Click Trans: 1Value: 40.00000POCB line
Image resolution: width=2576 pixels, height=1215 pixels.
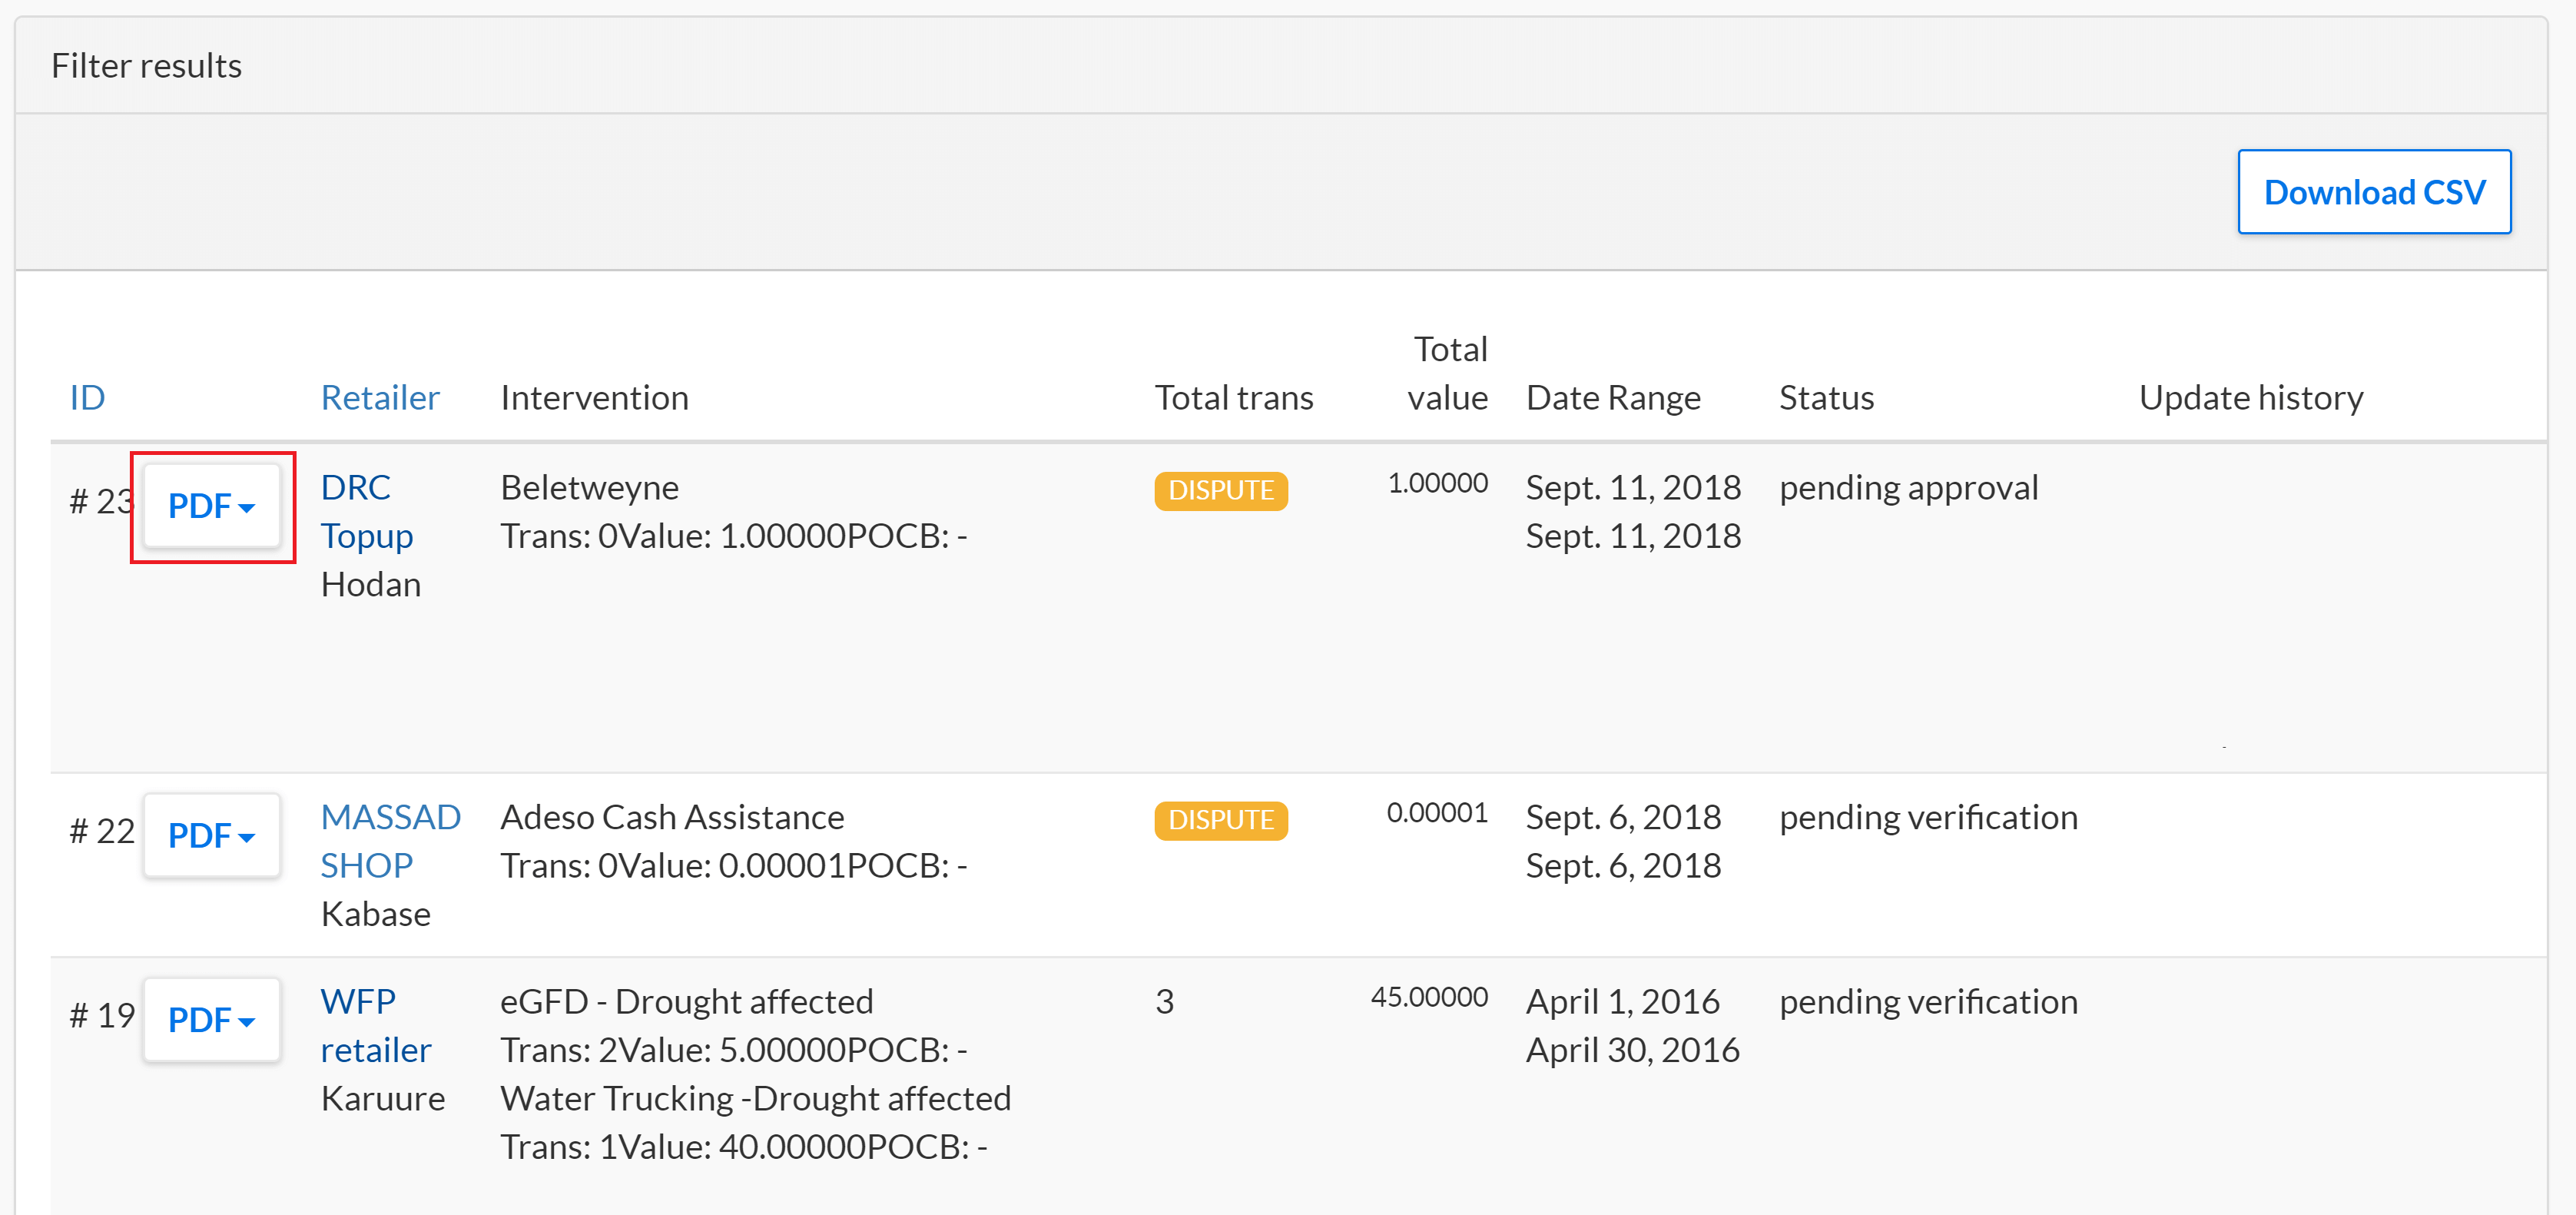(x=743, y=1147)
